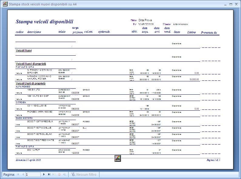Viewport: 241px width, 179px height.
Task: Click the dm application icon in title bar
Action: 5,4
